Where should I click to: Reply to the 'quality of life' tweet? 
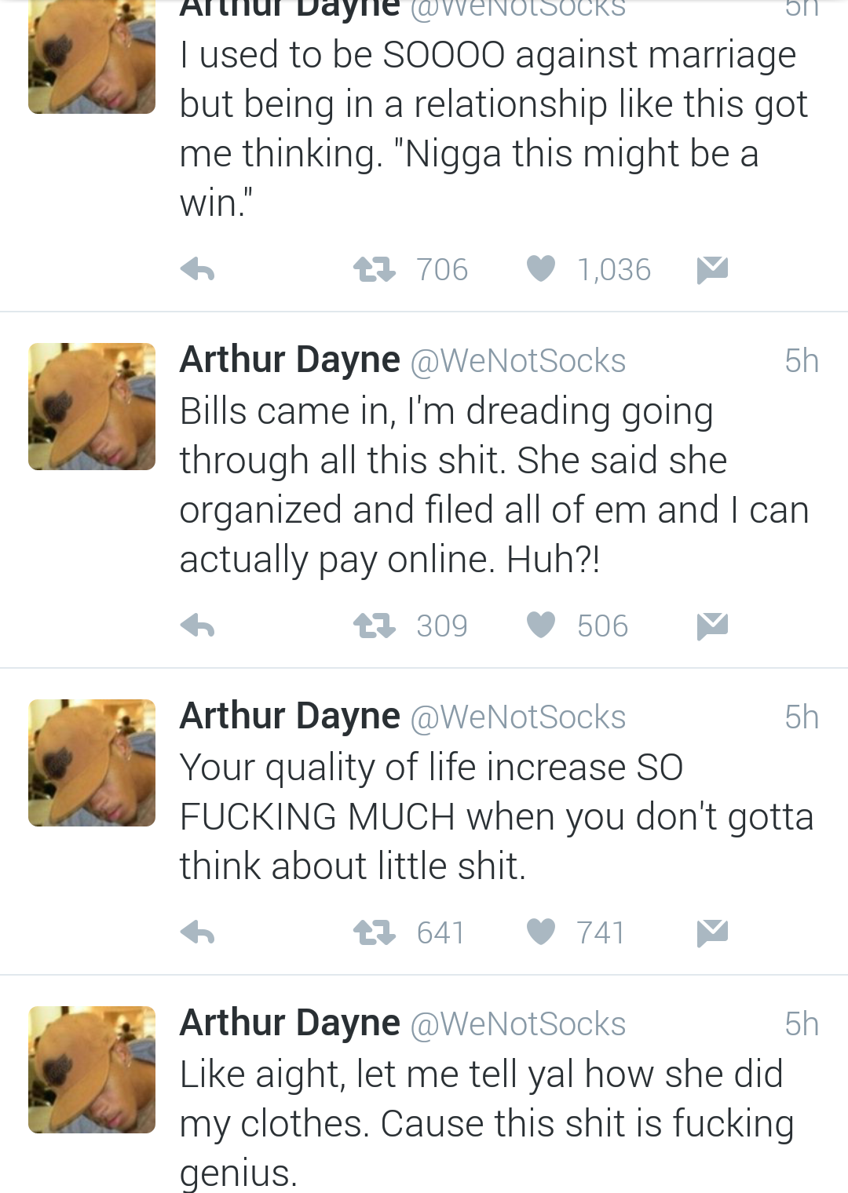click(x=197, y=933)
